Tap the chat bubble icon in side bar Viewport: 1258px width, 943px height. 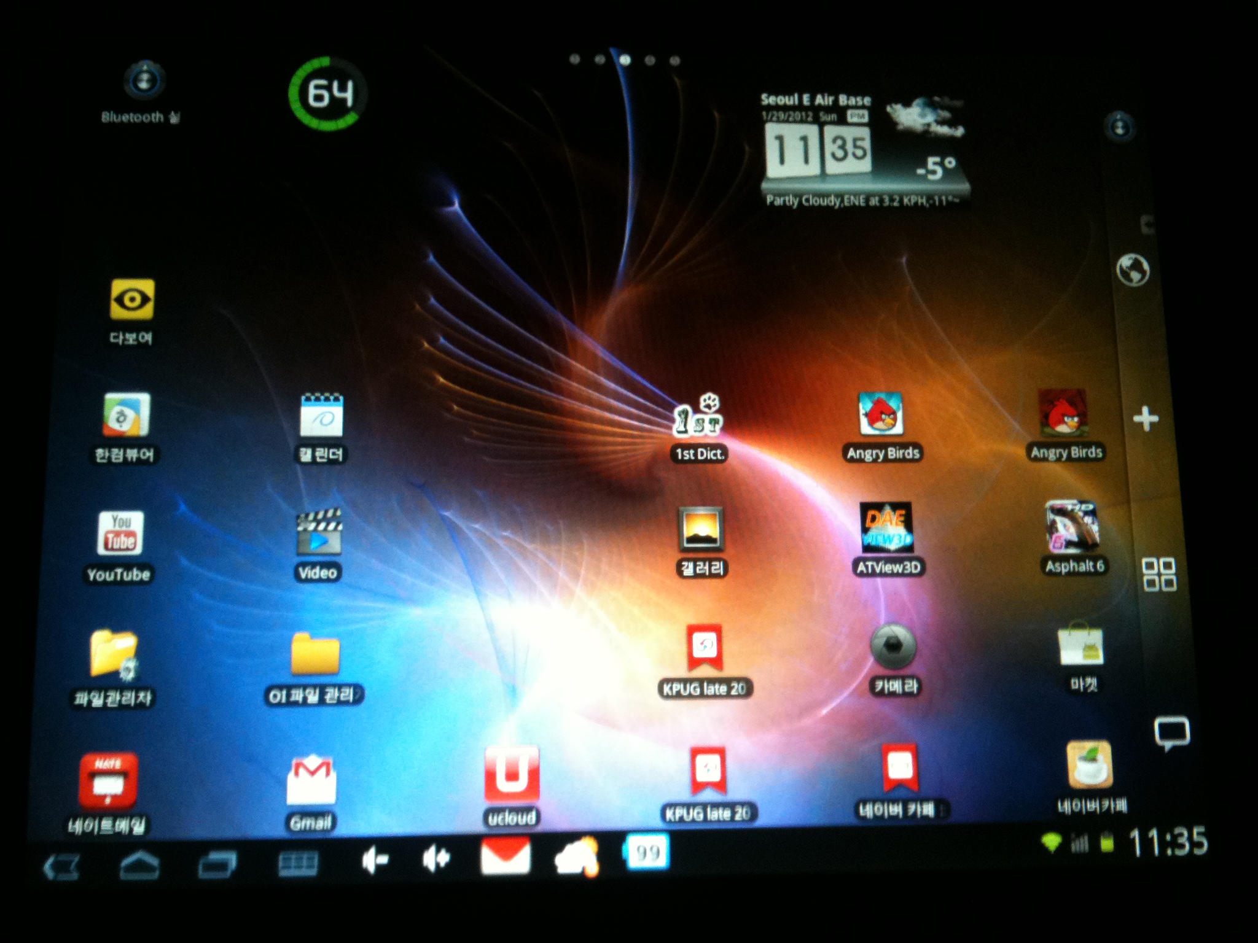(1172, 733)
